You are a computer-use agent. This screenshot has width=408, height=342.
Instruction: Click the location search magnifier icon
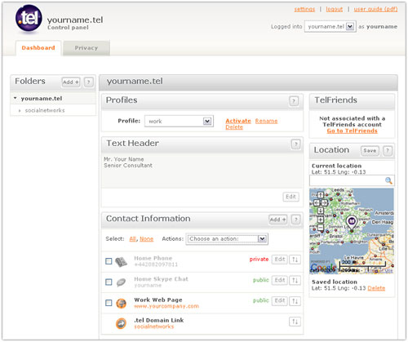pos(388,180)
